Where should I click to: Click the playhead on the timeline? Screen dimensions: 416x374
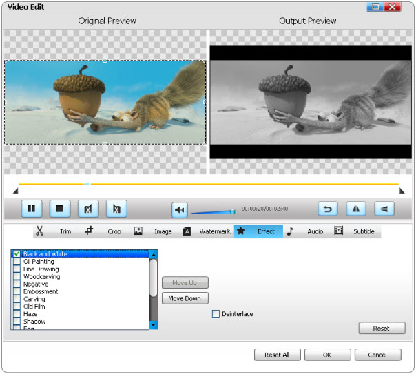[87, 183]
